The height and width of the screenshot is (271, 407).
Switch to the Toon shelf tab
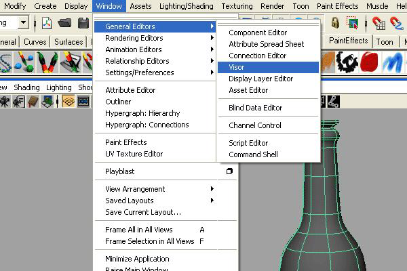[385, 42]
